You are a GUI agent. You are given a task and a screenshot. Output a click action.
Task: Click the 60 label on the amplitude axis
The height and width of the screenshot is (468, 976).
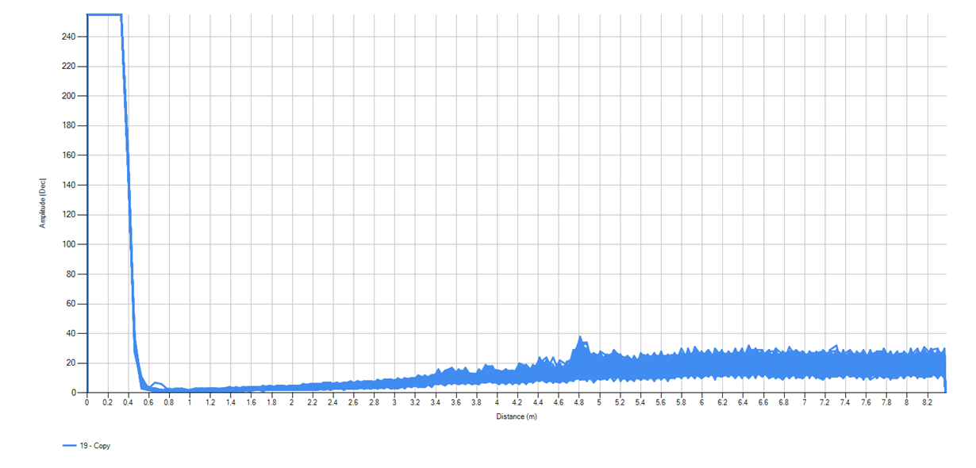pos(71,304)
